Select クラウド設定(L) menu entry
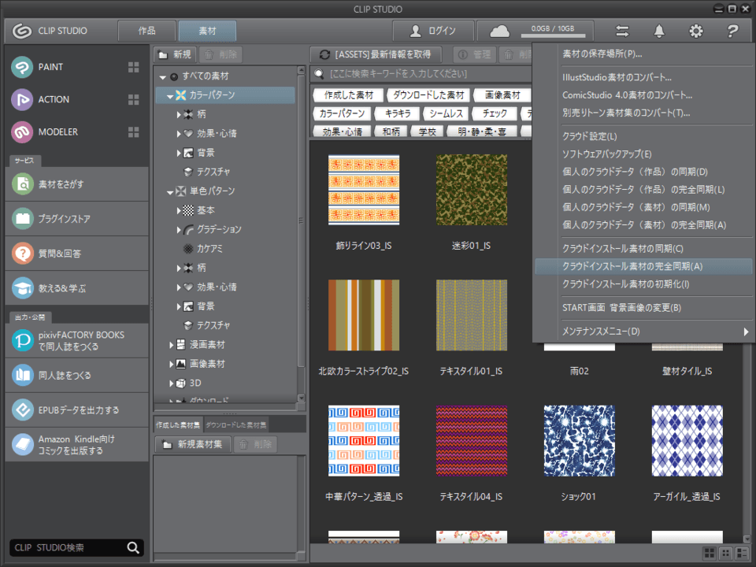Image resolution: width=756 pixels, height=567 pixels. (590, 136)
